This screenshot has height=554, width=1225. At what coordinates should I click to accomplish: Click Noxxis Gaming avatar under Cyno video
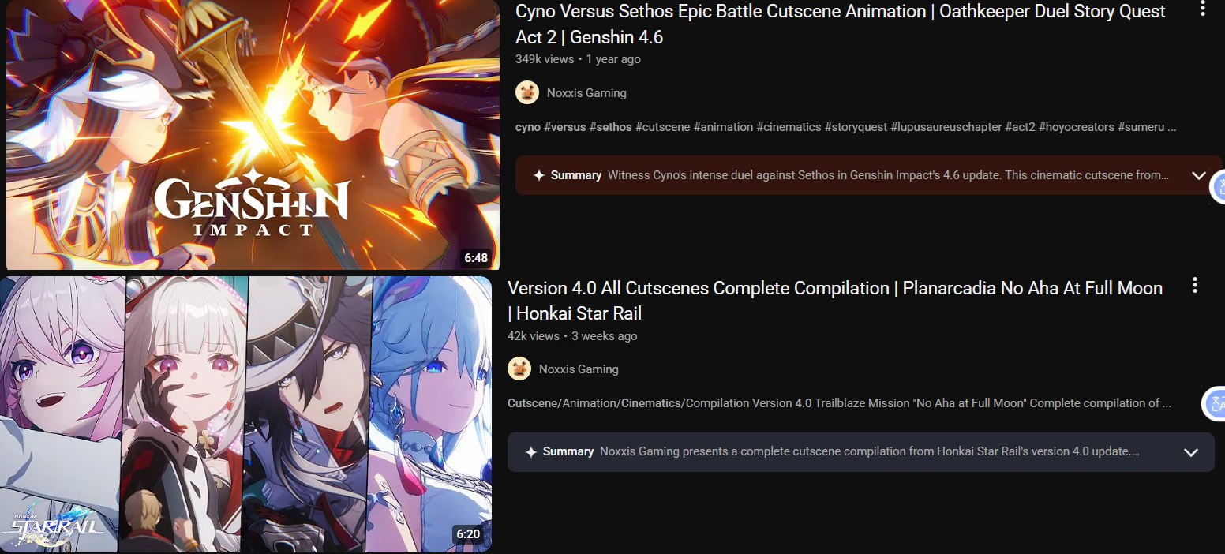527,92
